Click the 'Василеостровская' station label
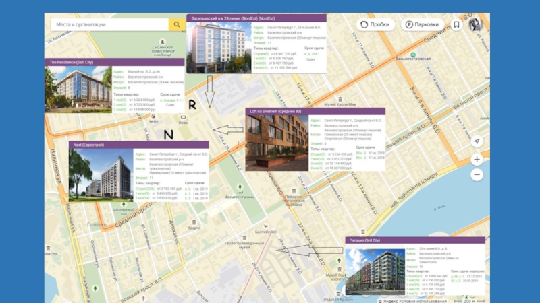Viewport: 540px width, 303px height. point(413,59)
